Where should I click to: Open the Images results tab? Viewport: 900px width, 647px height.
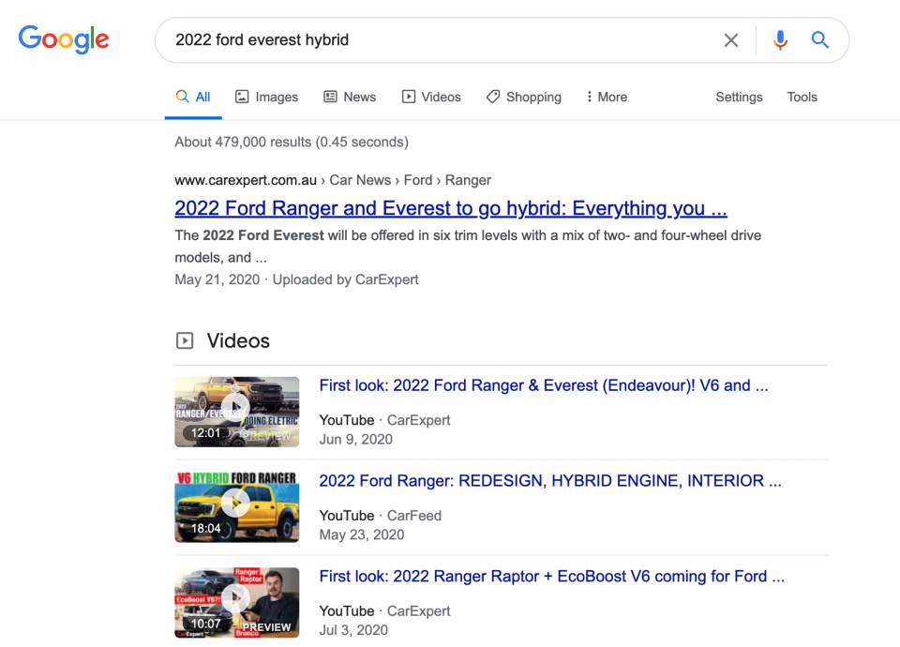(266, 97)
